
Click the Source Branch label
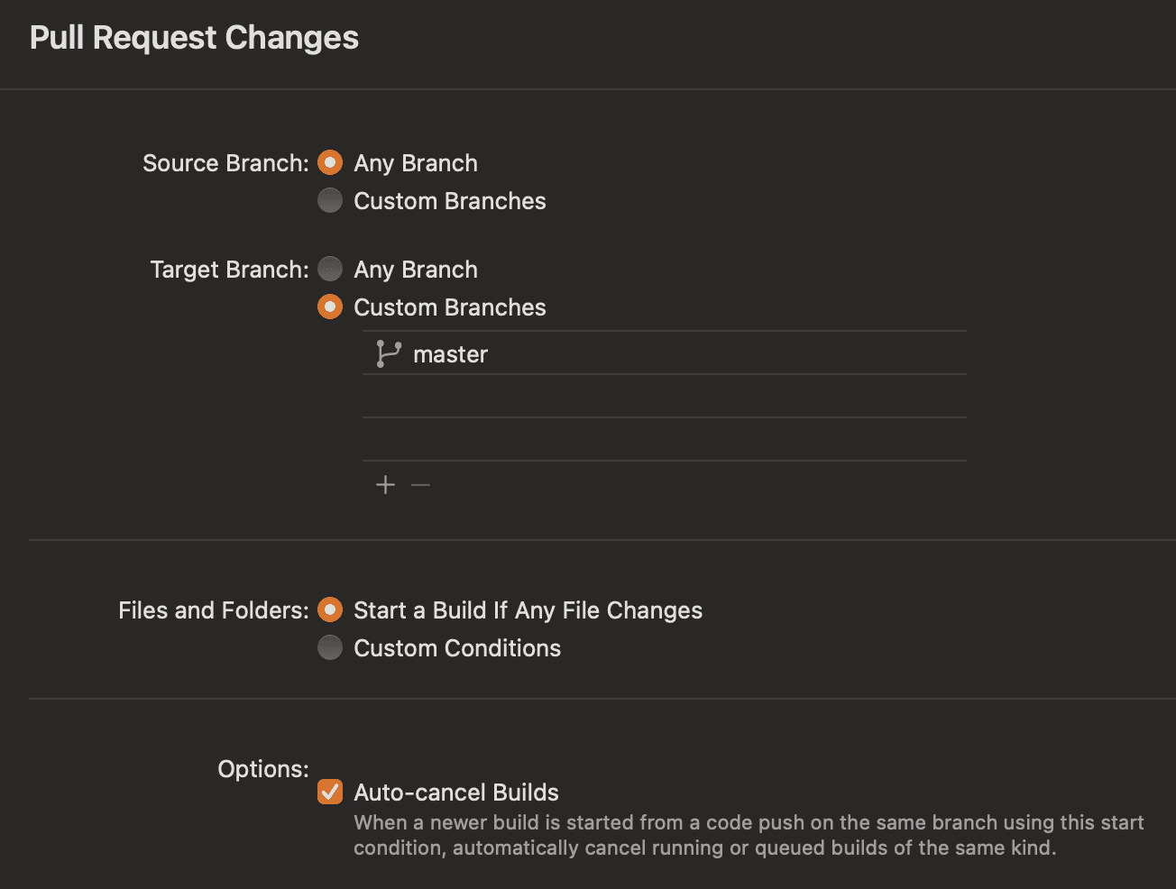point(225,163)
